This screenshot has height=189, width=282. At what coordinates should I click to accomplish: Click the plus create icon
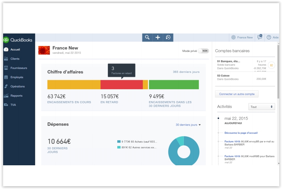pyautogui.click(x=158, y=37)
